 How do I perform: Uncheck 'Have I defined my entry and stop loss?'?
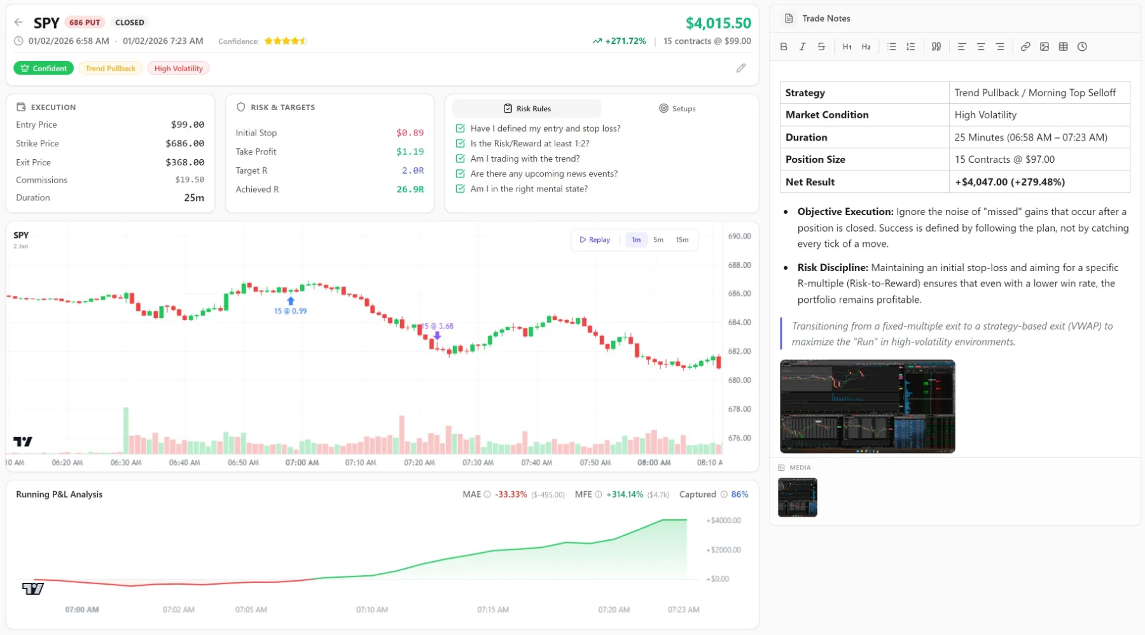[461, 129]
